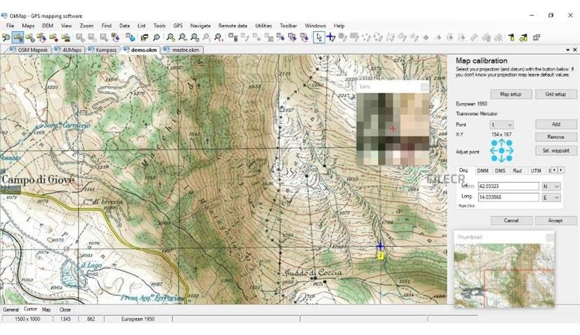This screenshot has height=335, width=580.
Task: Click the Accept button
Action: pos(555,220)
